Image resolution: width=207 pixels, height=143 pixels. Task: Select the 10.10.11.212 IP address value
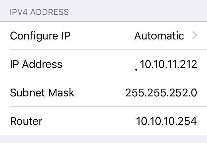click(169, 64)
